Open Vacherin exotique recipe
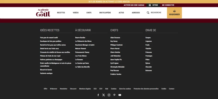Image resolution: width=218 pixels, height=99 pixels. coord(46,73)
